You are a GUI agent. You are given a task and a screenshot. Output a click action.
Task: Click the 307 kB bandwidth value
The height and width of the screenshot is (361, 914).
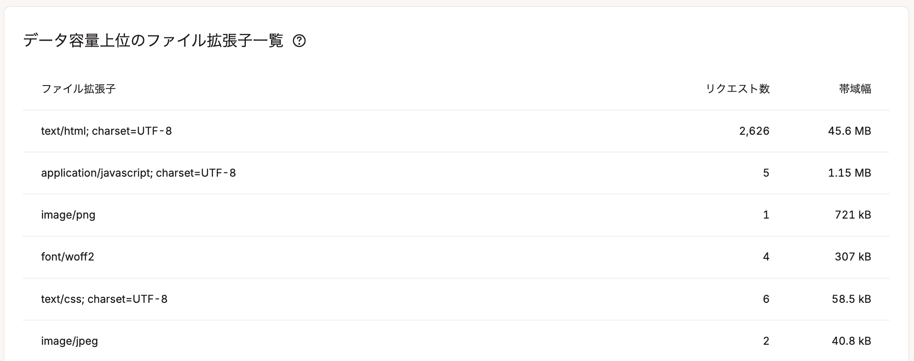(x=853, y=257)
